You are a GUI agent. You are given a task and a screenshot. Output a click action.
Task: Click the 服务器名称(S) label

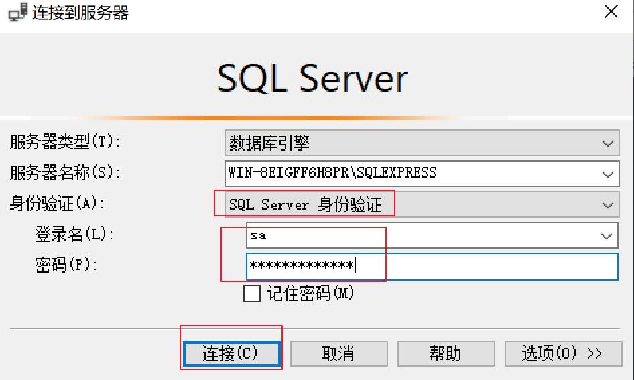65,173
